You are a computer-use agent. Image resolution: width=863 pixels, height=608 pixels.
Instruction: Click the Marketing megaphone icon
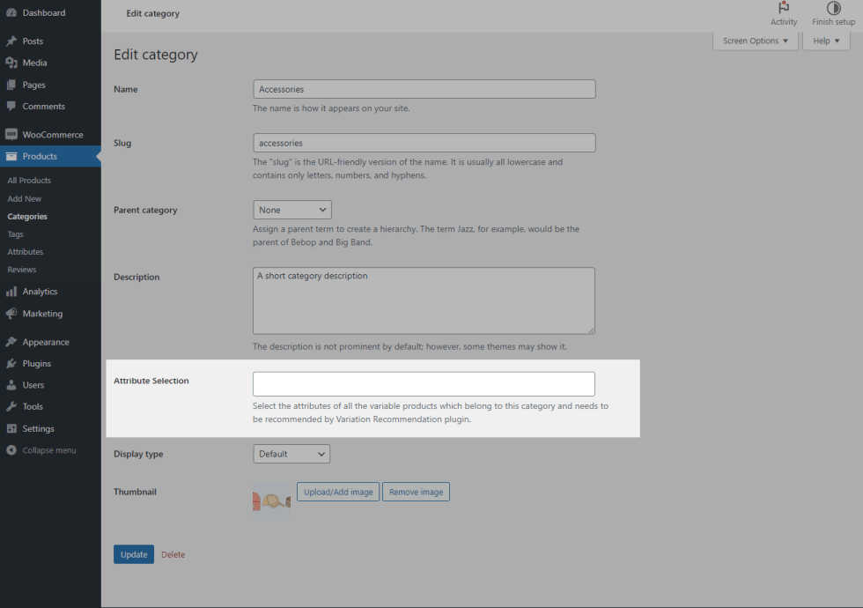click(x=11, y=314)
